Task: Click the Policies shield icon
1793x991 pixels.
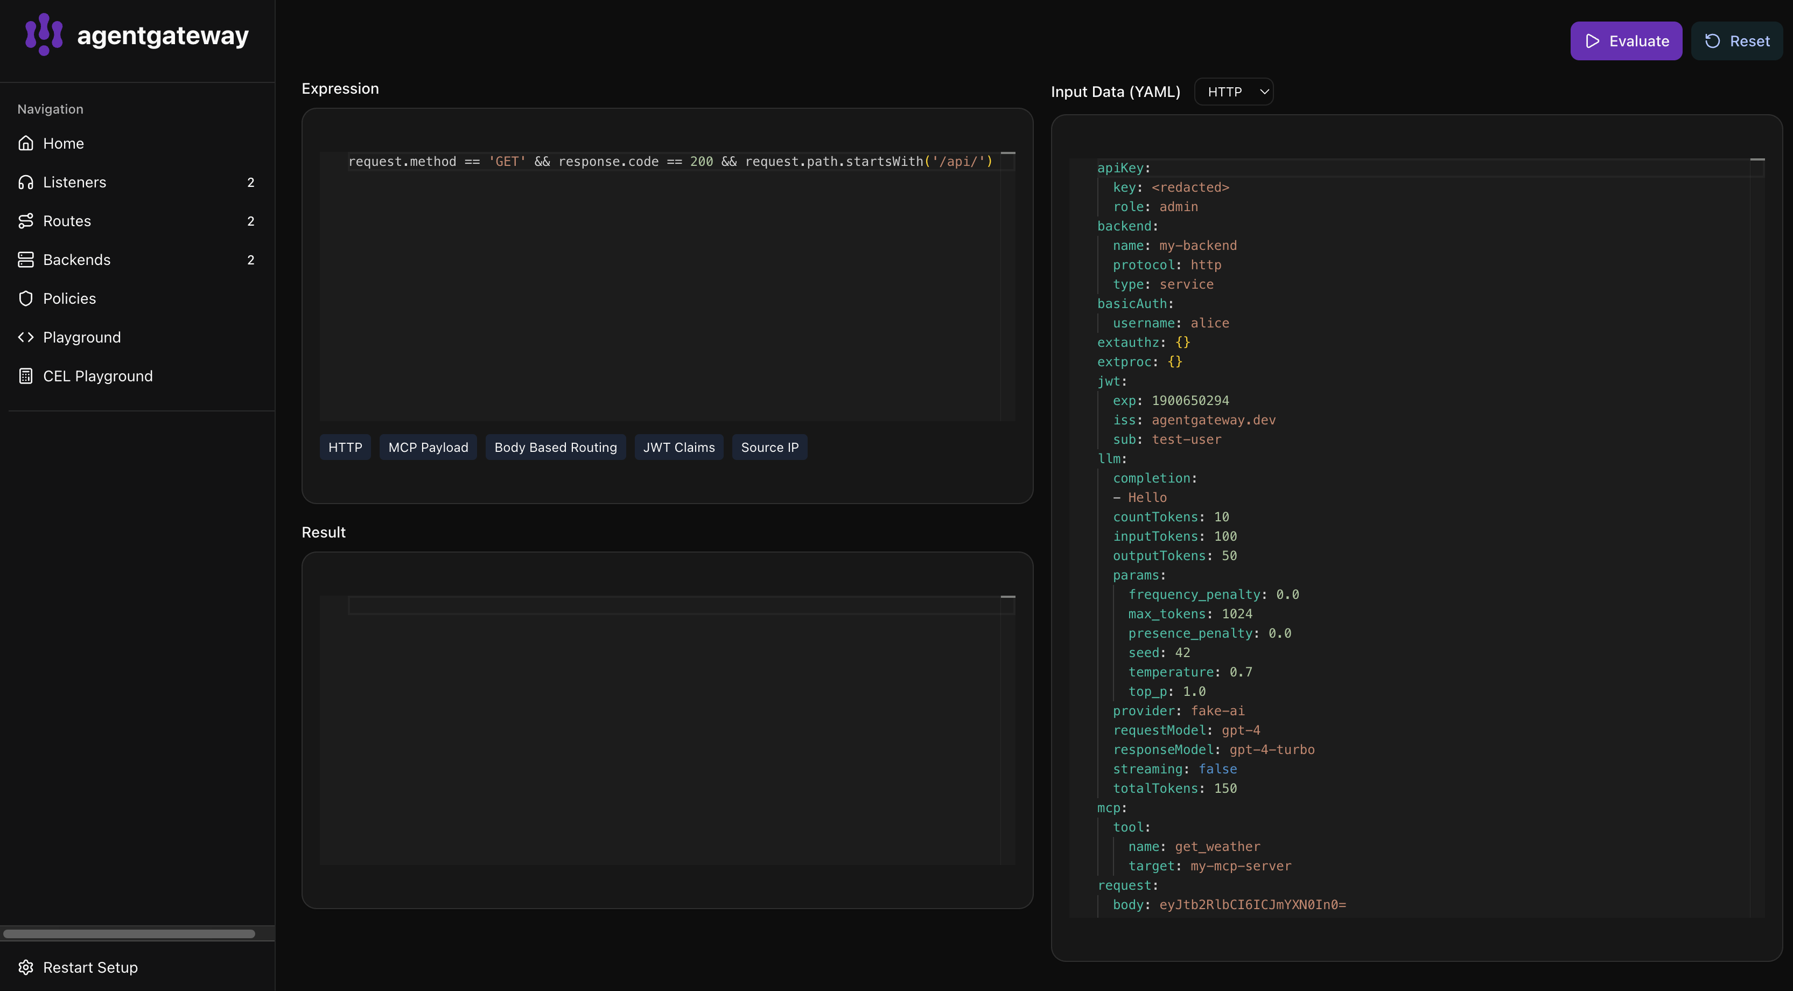Action: [x=26, y=298]
